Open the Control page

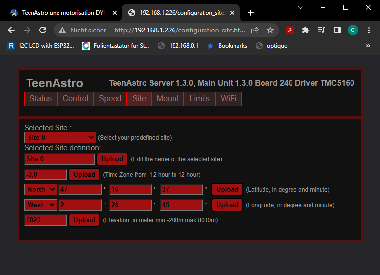(x=75, y=99)
